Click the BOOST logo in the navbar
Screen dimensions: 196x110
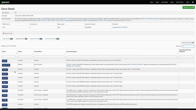(x=6, y=2)
